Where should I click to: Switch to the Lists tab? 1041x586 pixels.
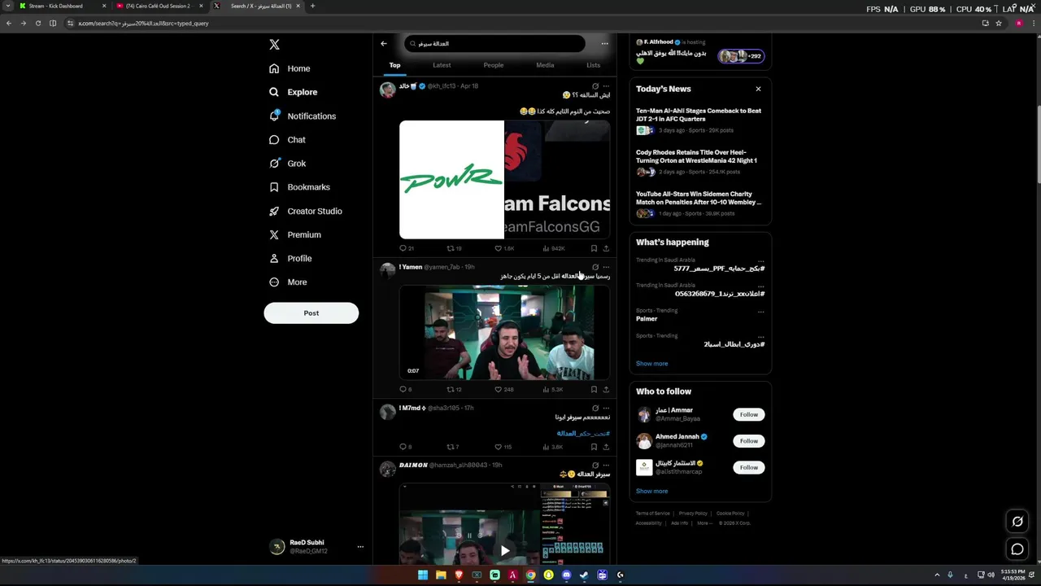point(594,65)
